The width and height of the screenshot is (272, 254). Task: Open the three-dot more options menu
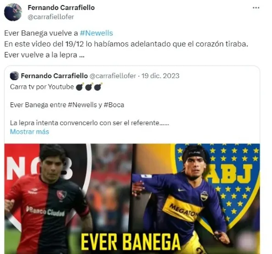(256, 8)
